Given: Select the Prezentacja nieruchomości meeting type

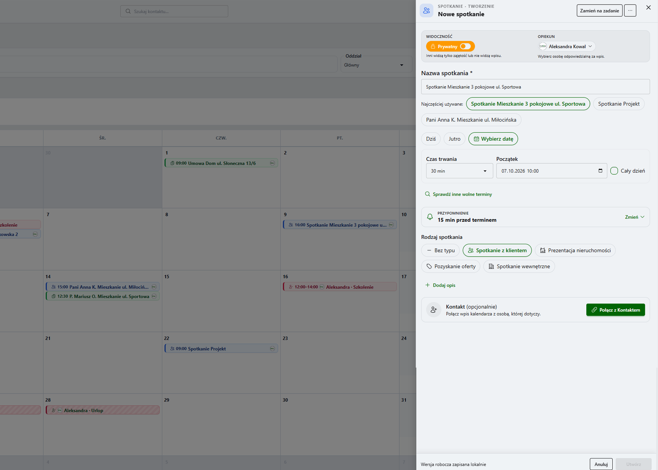Looking at the screenshot, I should (575, 250).
